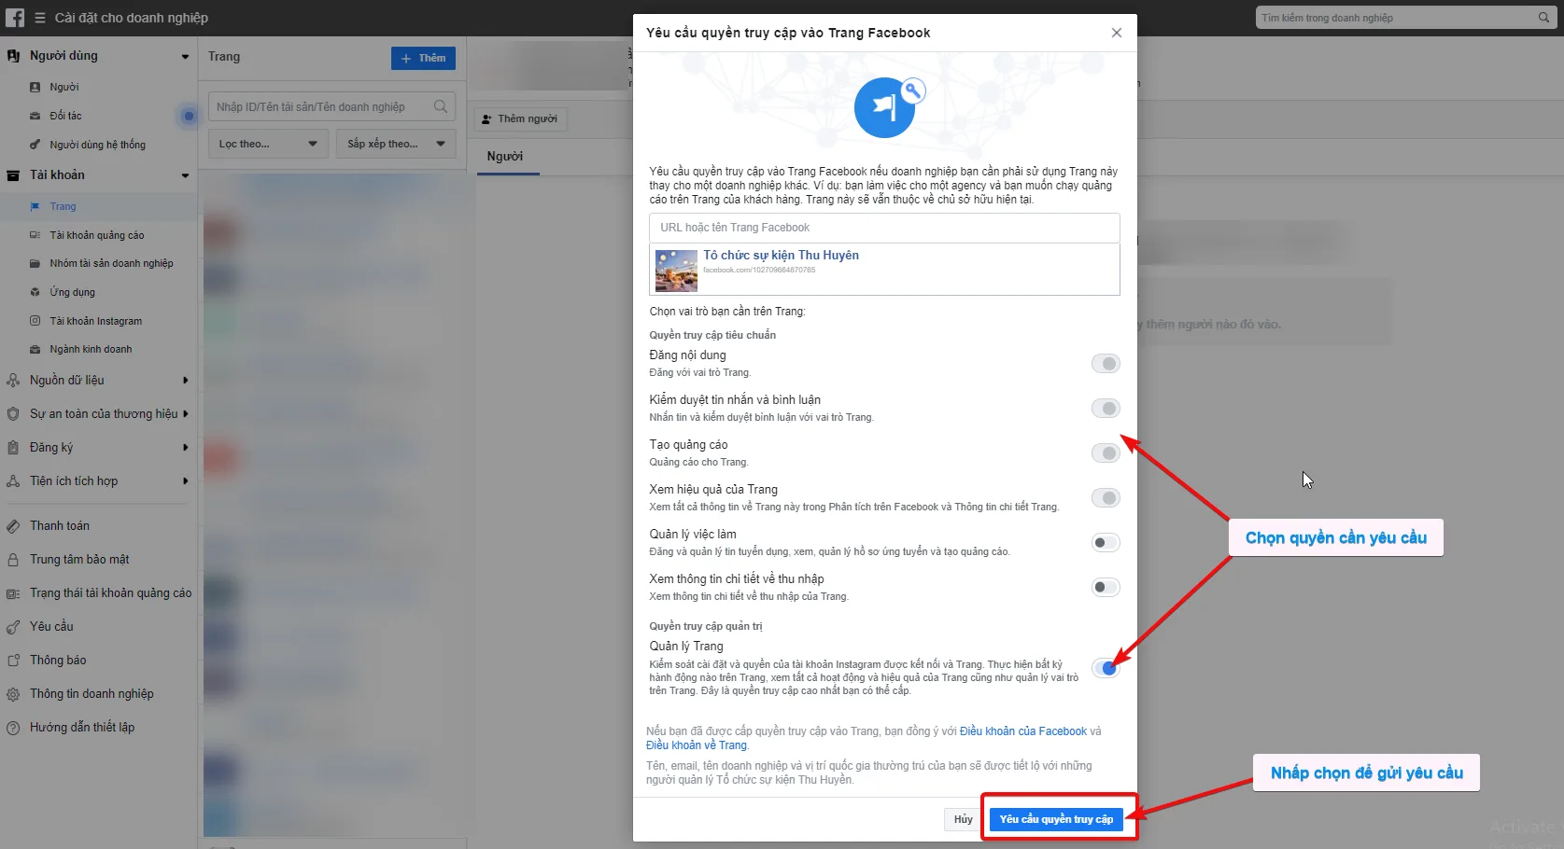Click the Trạng thái tài khoản quảng cáo icon

click(x=13, y=592)
